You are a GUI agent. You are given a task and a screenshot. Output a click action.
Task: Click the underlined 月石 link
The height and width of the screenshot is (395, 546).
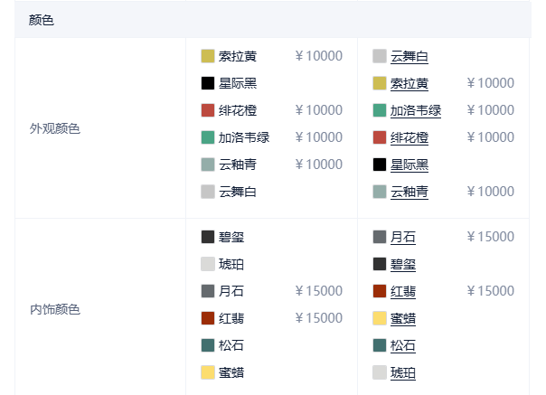402,238
